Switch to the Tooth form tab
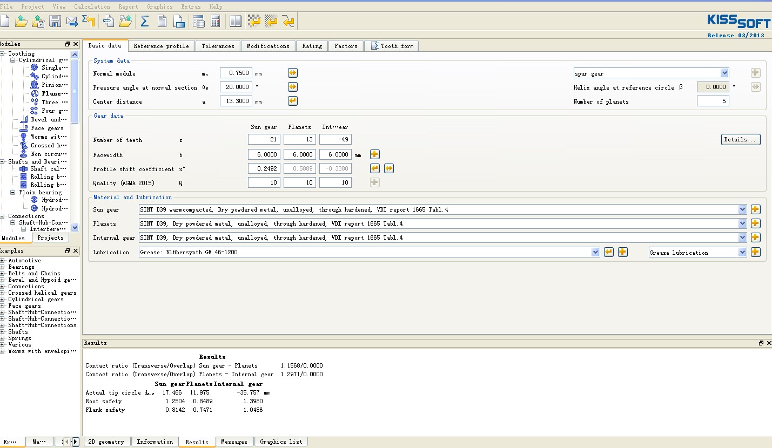The height and width of the screenshot is (448, 772). click(x=392, y=46)
